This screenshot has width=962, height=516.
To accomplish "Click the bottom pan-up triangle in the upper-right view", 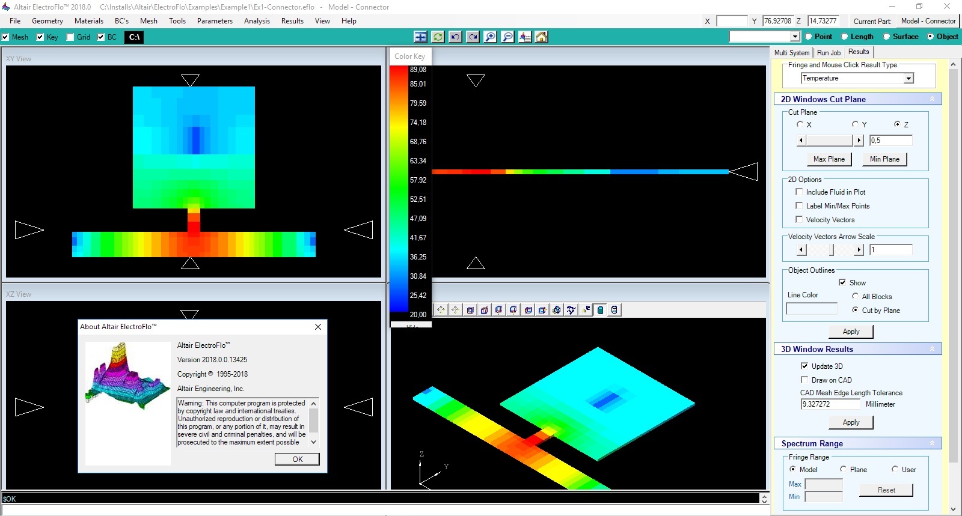I will click(476, 263).
